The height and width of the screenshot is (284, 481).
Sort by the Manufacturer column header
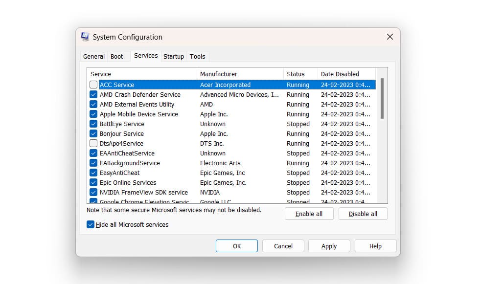coord(240,74)
